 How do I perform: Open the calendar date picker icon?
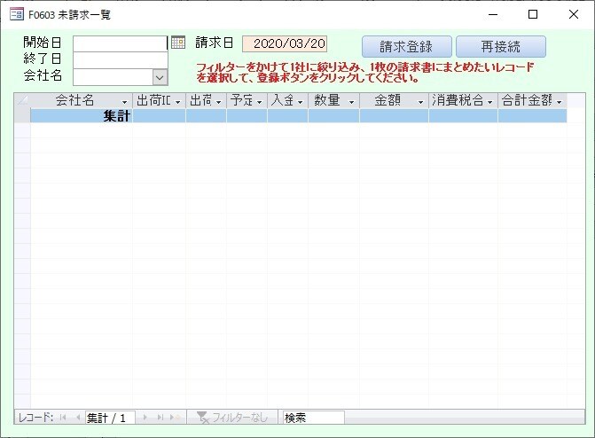pos(178,43)
